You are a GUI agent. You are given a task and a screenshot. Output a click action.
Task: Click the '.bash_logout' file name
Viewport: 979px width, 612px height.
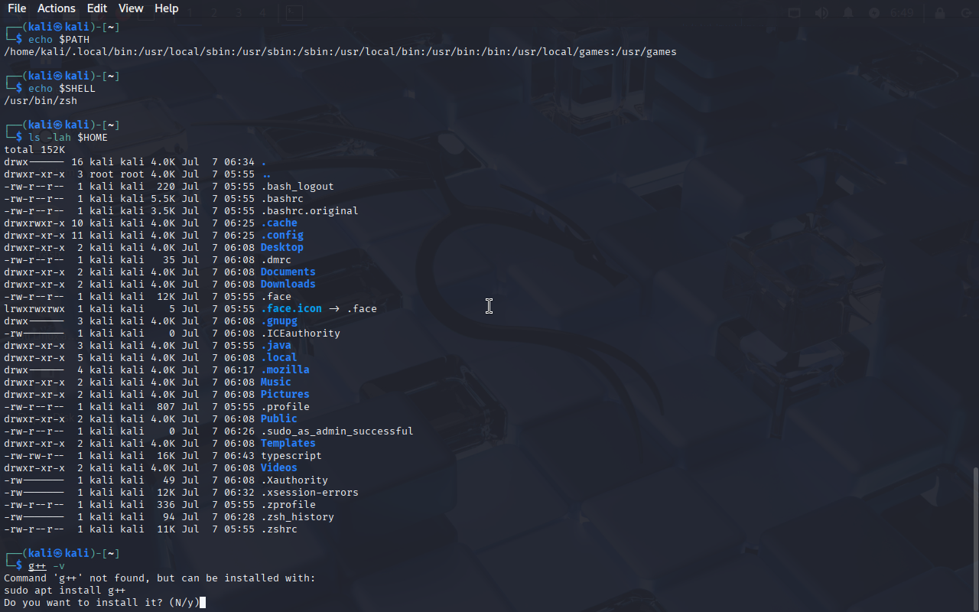[298, 187]
